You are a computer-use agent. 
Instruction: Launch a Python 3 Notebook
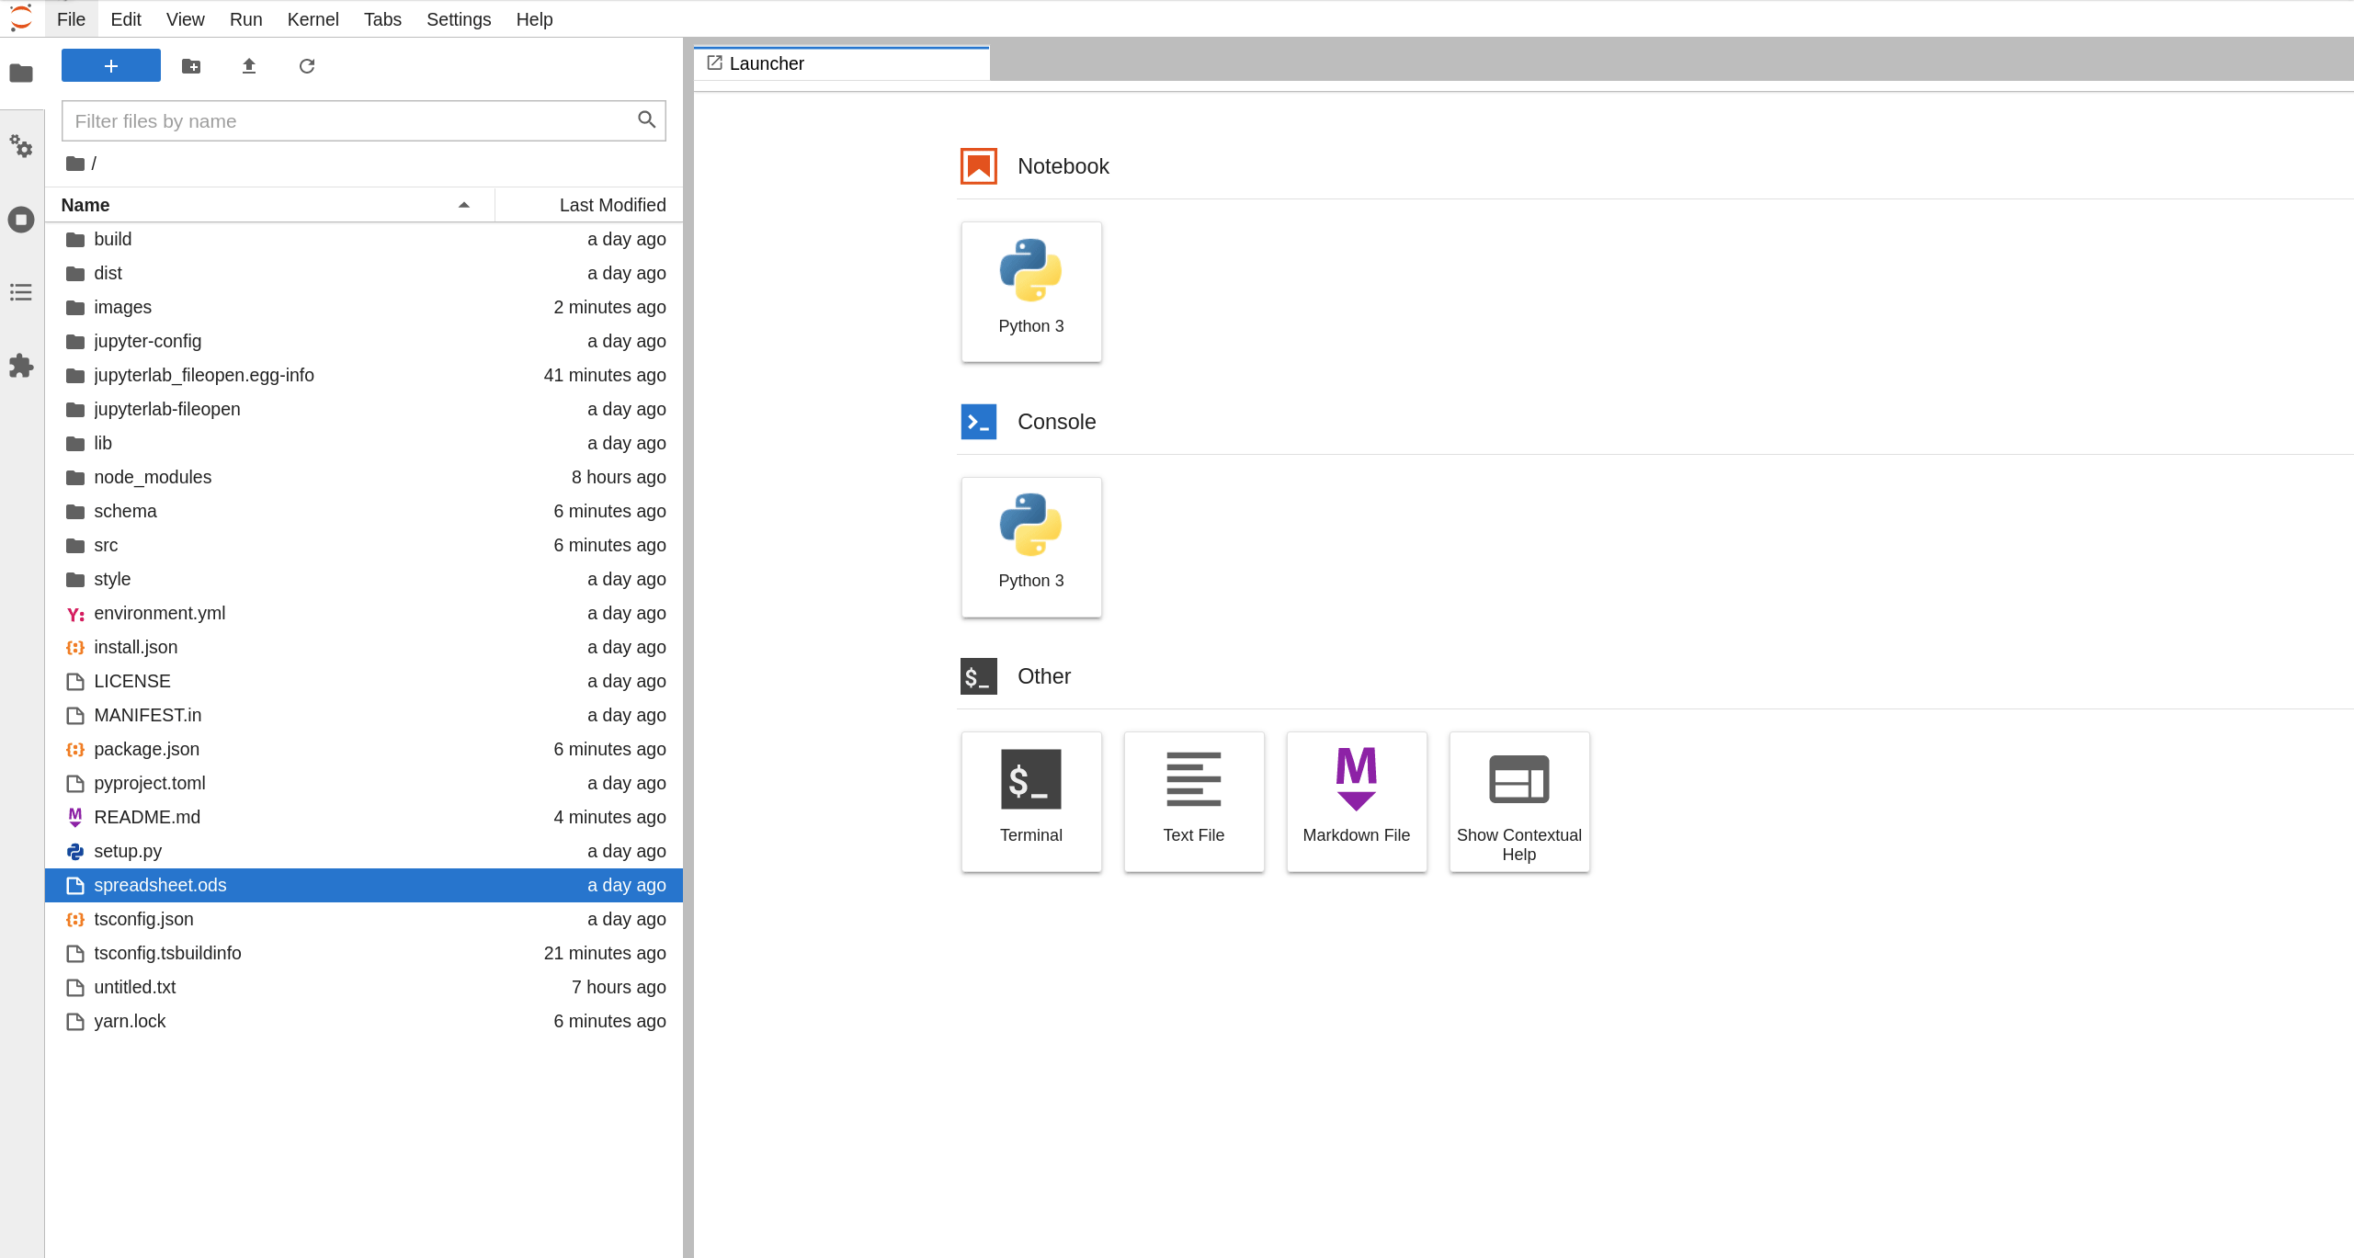pos(1030,291)
